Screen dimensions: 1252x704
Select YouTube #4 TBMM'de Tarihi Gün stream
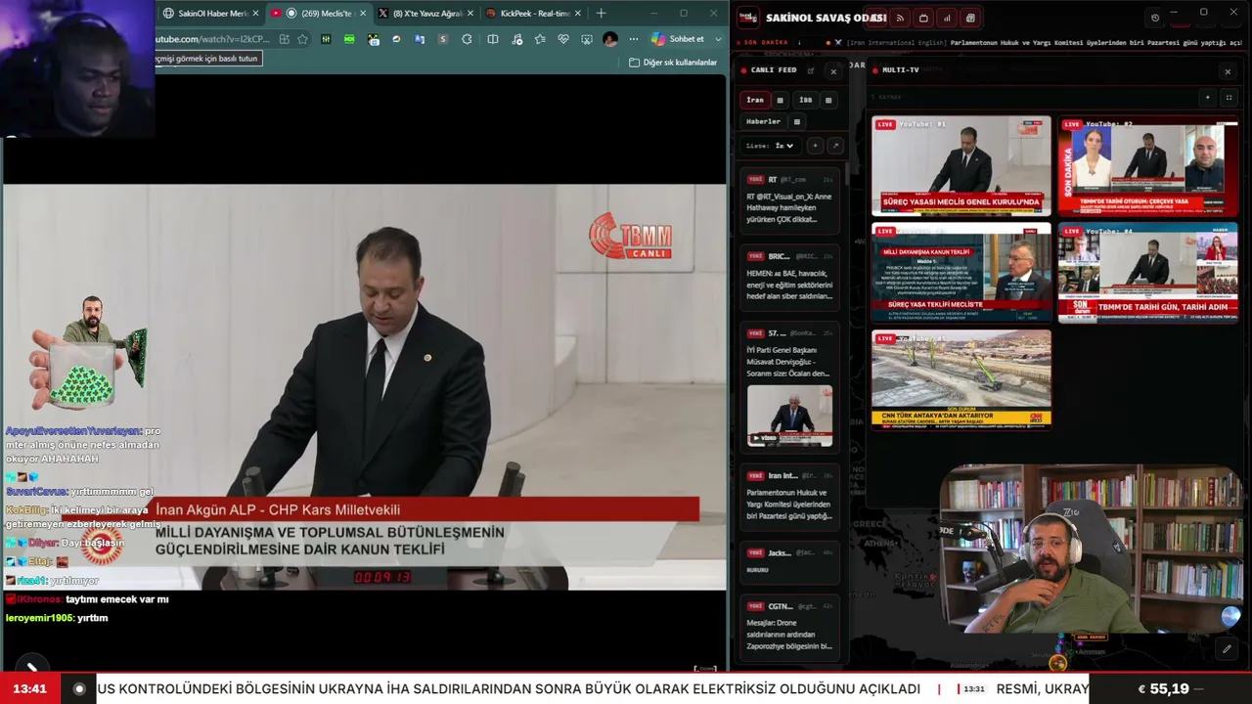[x=1147, y=273]
